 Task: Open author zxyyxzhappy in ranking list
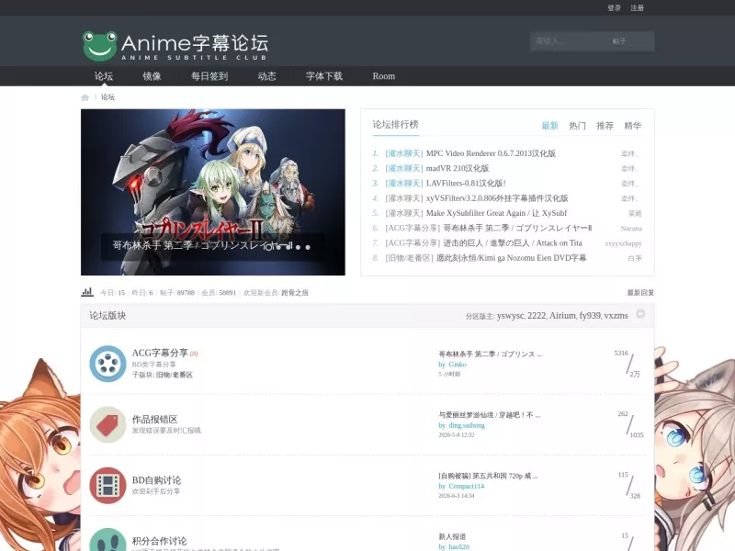[623, 243]
